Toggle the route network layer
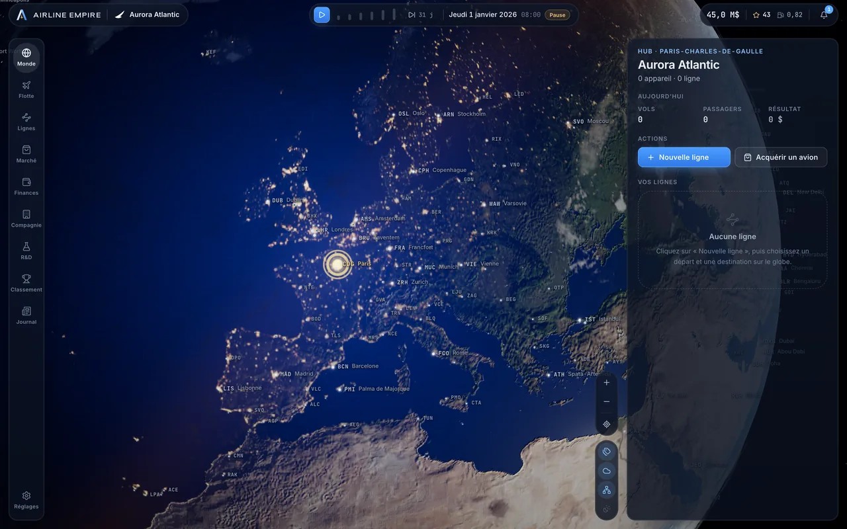Image resolution: width=847 pixels, height=529 pixels. click(607, 490)
